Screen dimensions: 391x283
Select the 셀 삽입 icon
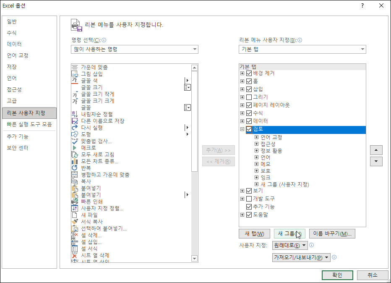point(75,242)
